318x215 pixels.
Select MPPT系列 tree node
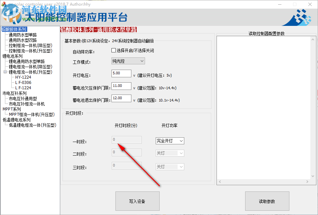pyautogui.click(x=12, y=109)
